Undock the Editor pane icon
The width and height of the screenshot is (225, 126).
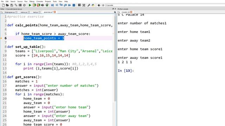click(x=113, y=9)
